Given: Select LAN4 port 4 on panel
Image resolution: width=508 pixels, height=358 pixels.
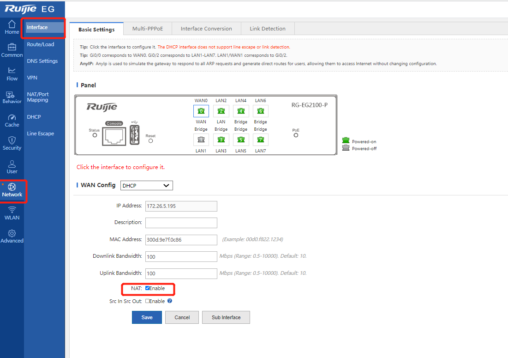Looking at the screenshot, I should (241, 111).
